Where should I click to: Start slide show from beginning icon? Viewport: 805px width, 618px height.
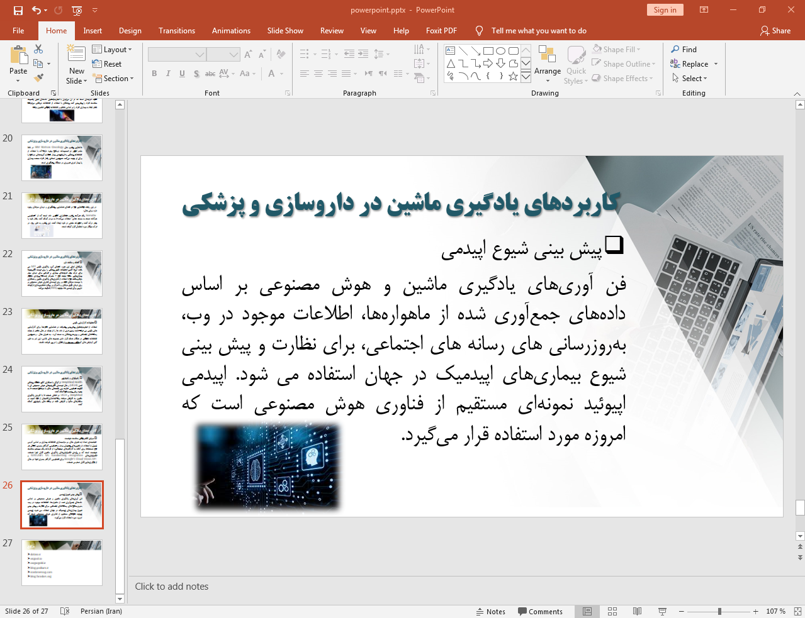point(77,10)
